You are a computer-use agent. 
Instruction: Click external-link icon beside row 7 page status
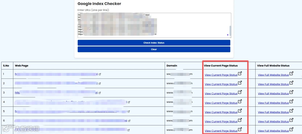click(x=240, y=129)
